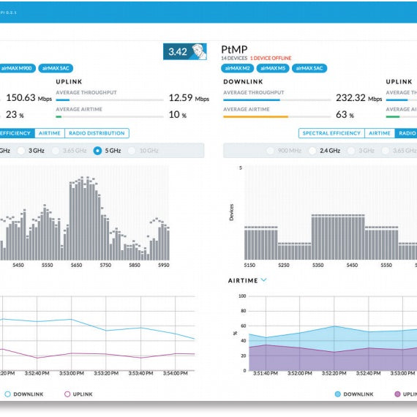Select the 5 GHz radio button
Screen dimensions: 417x417
[97, 151]
